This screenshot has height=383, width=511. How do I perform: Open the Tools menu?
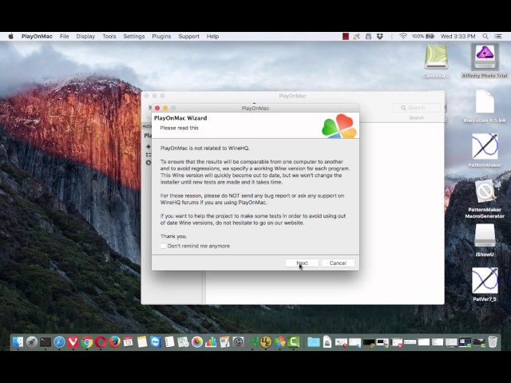(109, 36)
